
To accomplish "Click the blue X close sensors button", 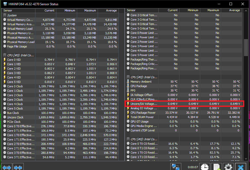I will coord(240,167).
